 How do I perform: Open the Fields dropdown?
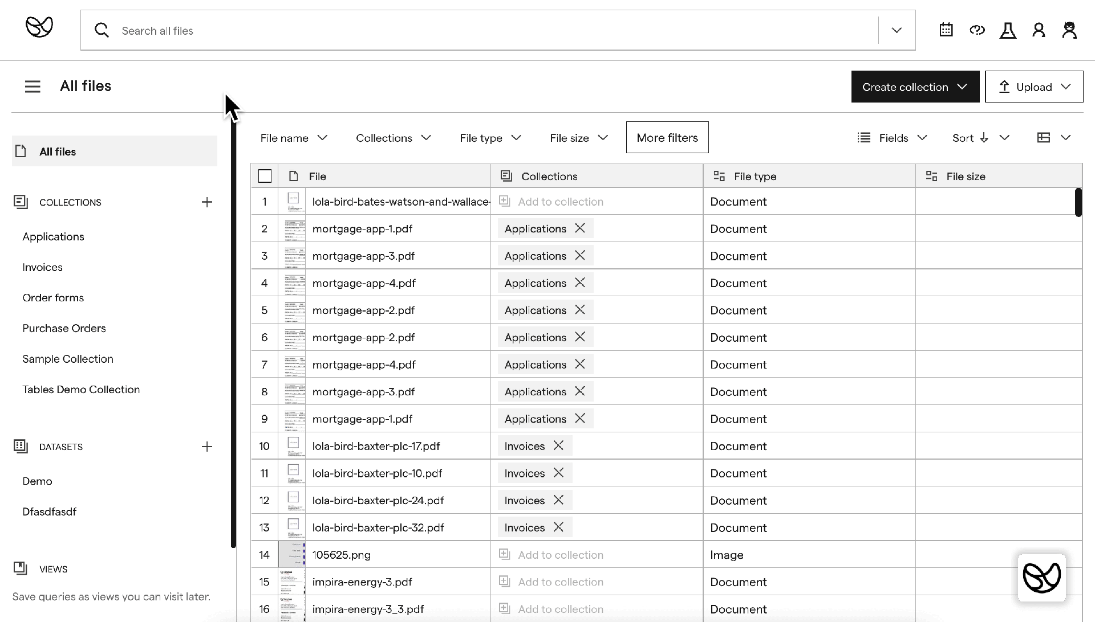pos(893,138)
